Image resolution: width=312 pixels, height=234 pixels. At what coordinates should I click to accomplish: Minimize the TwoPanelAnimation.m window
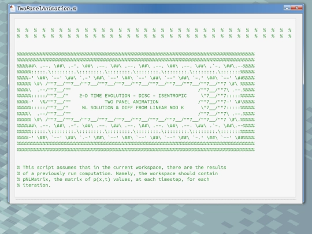pyautogui.click(x=287, y=8)
